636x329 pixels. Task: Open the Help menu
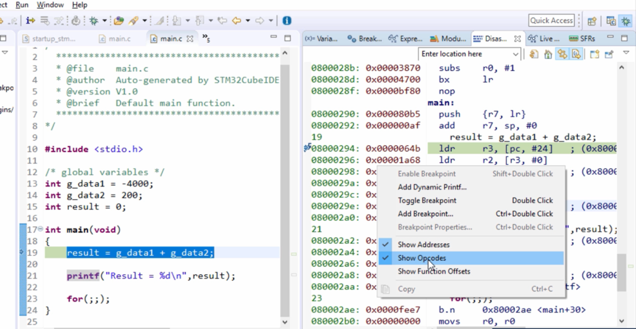pyautogui.click(x=79, y=5)
